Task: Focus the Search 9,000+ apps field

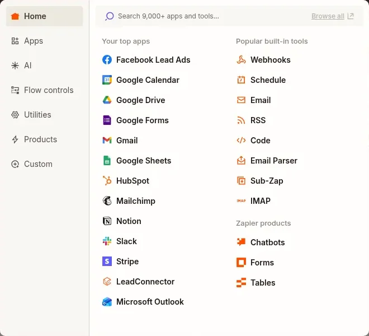Action: pyautogui.click(x=229, y=16)
